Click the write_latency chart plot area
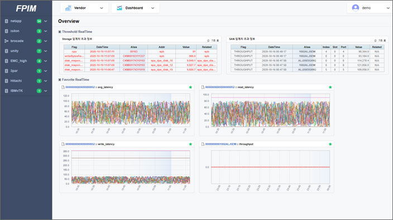 point(131,167)
